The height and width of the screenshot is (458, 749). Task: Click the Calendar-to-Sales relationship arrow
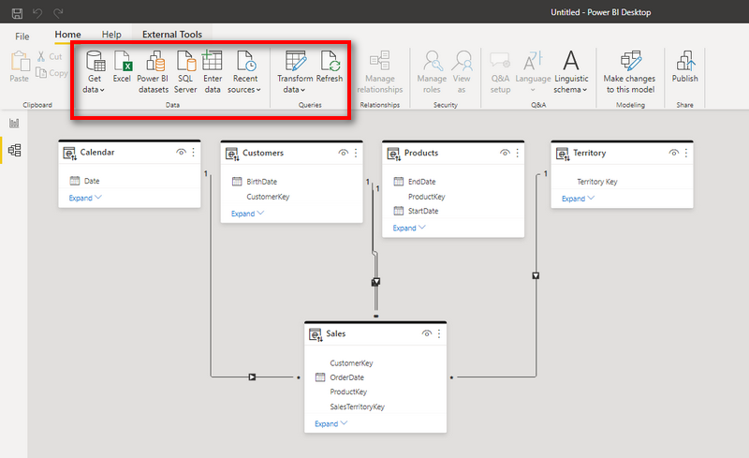click(252, 377)
